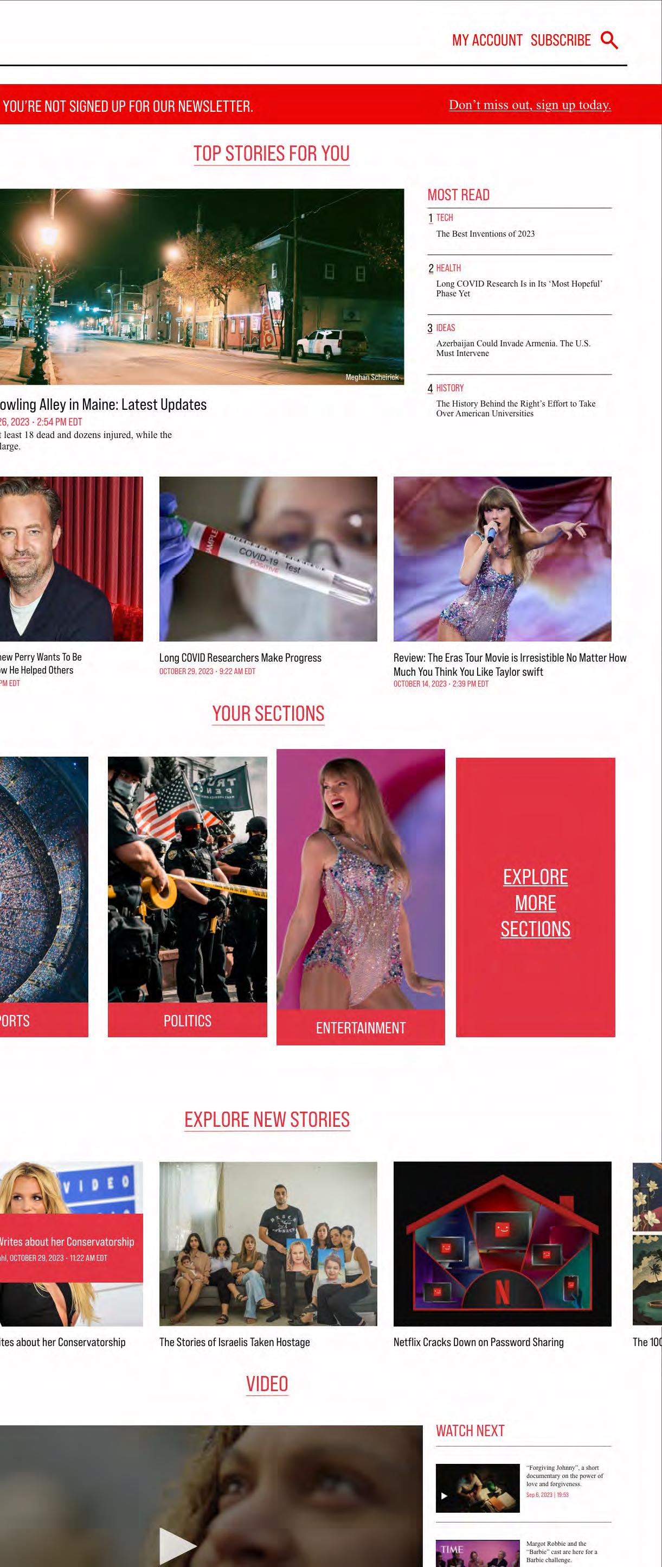Play the main featured video

coord(177,1545)
